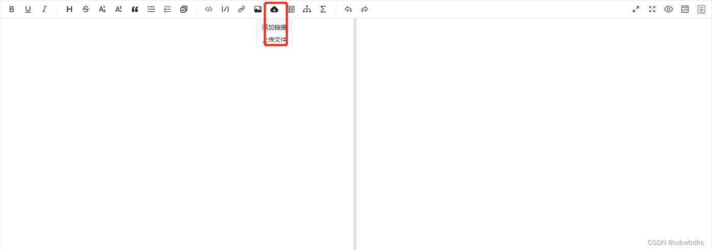Screen dimensions: 712x250
Task: Open the image insert menu
Action: pos(258,9)
